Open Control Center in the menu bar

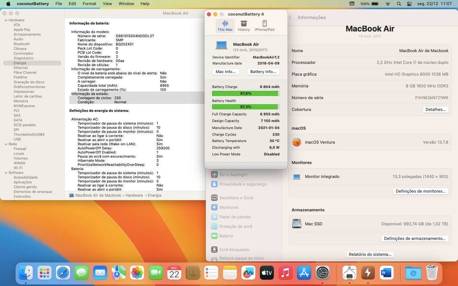(x=409, y=4)
